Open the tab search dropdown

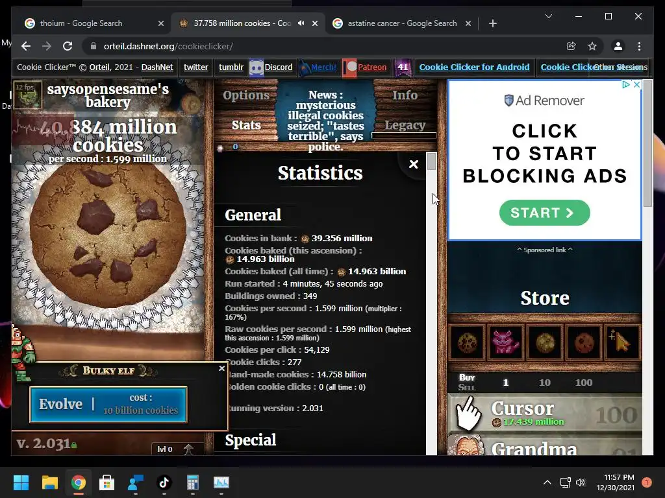pos(548,16)
